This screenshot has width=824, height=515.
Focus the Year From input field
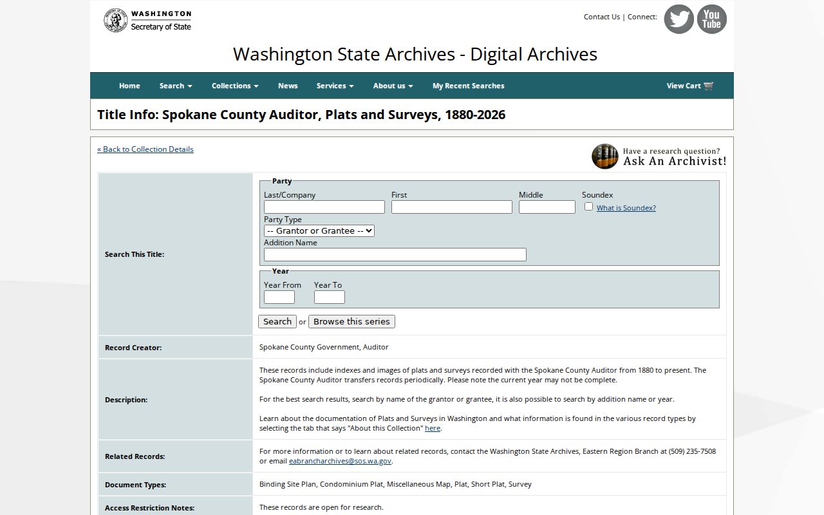279,297
